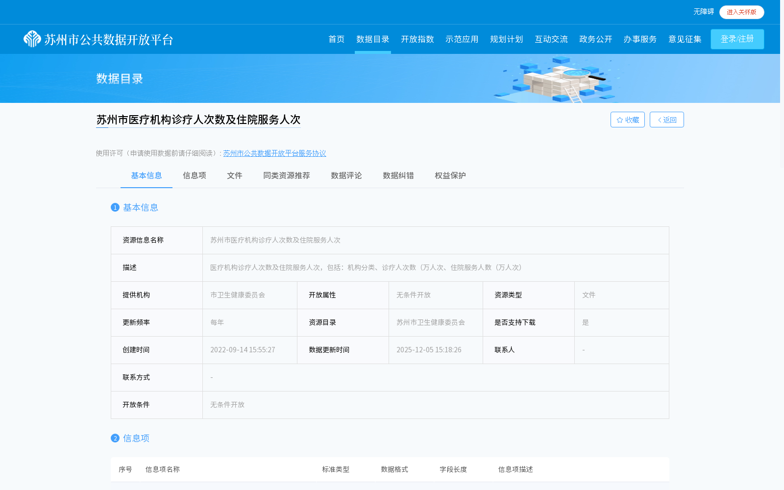
Task: Click the 苏州市公共数据开放平台 logo icon
Action: click(32, 39)
